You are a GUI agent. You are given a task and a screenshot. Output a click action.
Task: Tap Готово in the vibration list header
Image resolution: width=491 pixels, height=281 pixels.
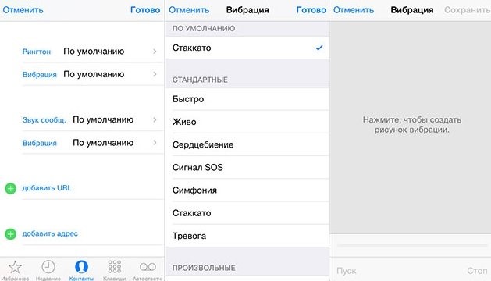(311, 10)
